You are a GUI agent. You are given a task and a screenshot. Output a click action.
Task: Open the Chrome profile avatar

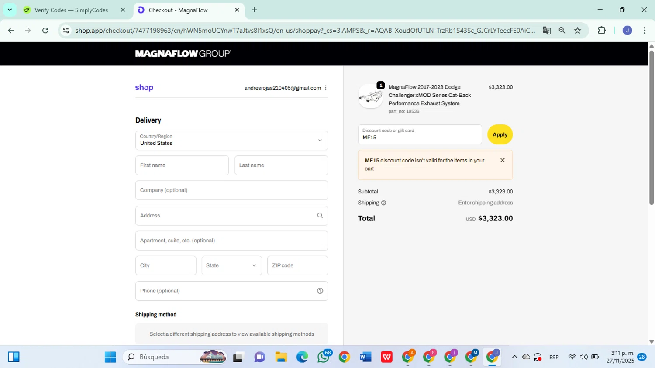(x=627, y=30)
